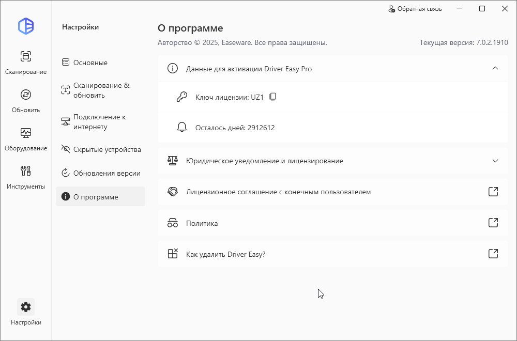Open license agreement via external-link icon

click(493, 191)
